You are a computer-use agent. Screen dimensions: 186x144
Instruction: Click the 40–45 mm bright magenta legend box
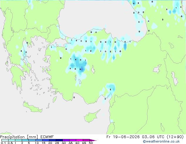[x=80, y=140]
